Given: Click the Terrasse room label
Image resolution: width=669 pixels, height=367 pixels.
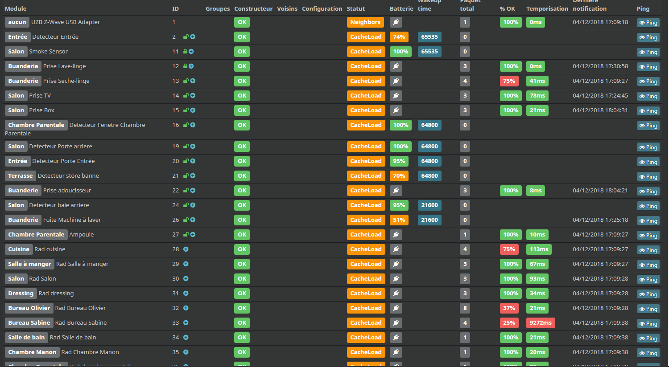Looking at the screenshot, I should (21, 176).
